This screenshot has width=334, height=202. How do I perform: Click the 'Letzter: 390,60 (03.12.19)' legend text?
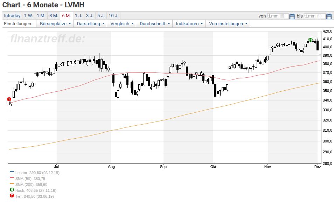[37, 173]
